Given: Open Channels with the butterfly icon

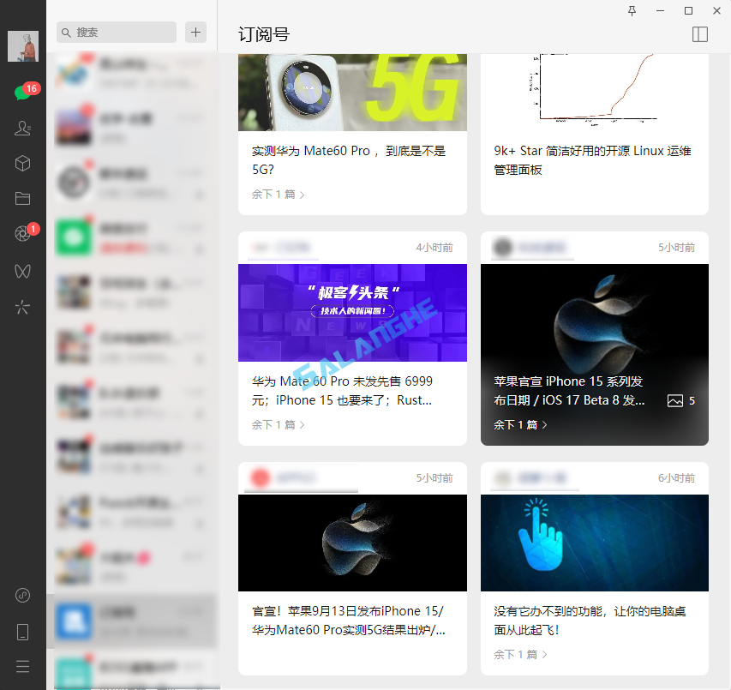Looking at the screenshot, I should tap(23, 271).
